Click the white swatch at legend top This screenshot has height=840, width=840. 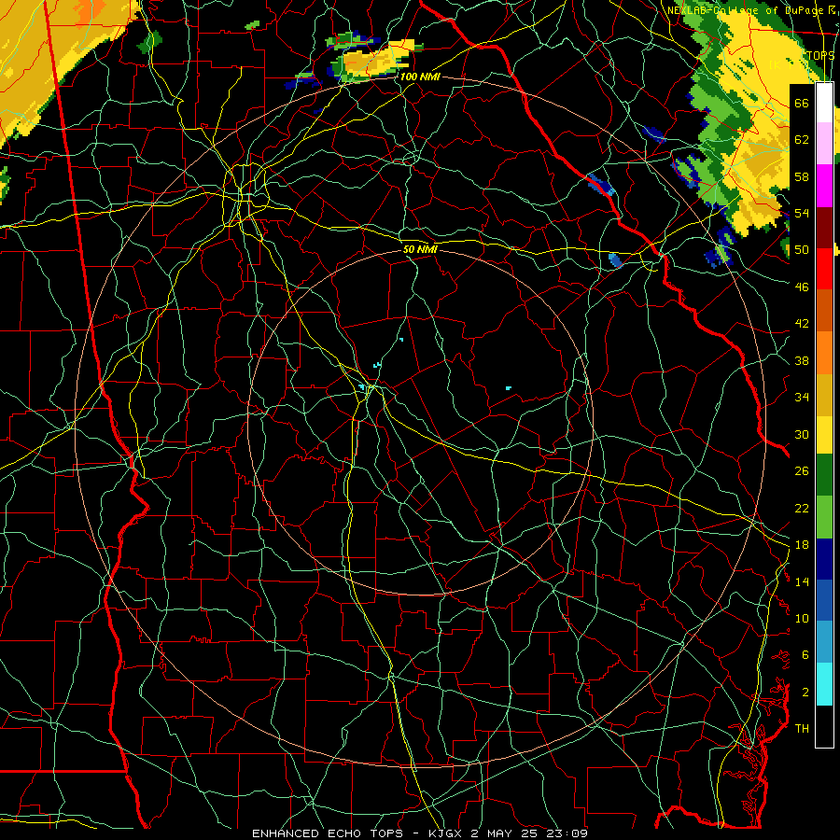coord(824,103)
